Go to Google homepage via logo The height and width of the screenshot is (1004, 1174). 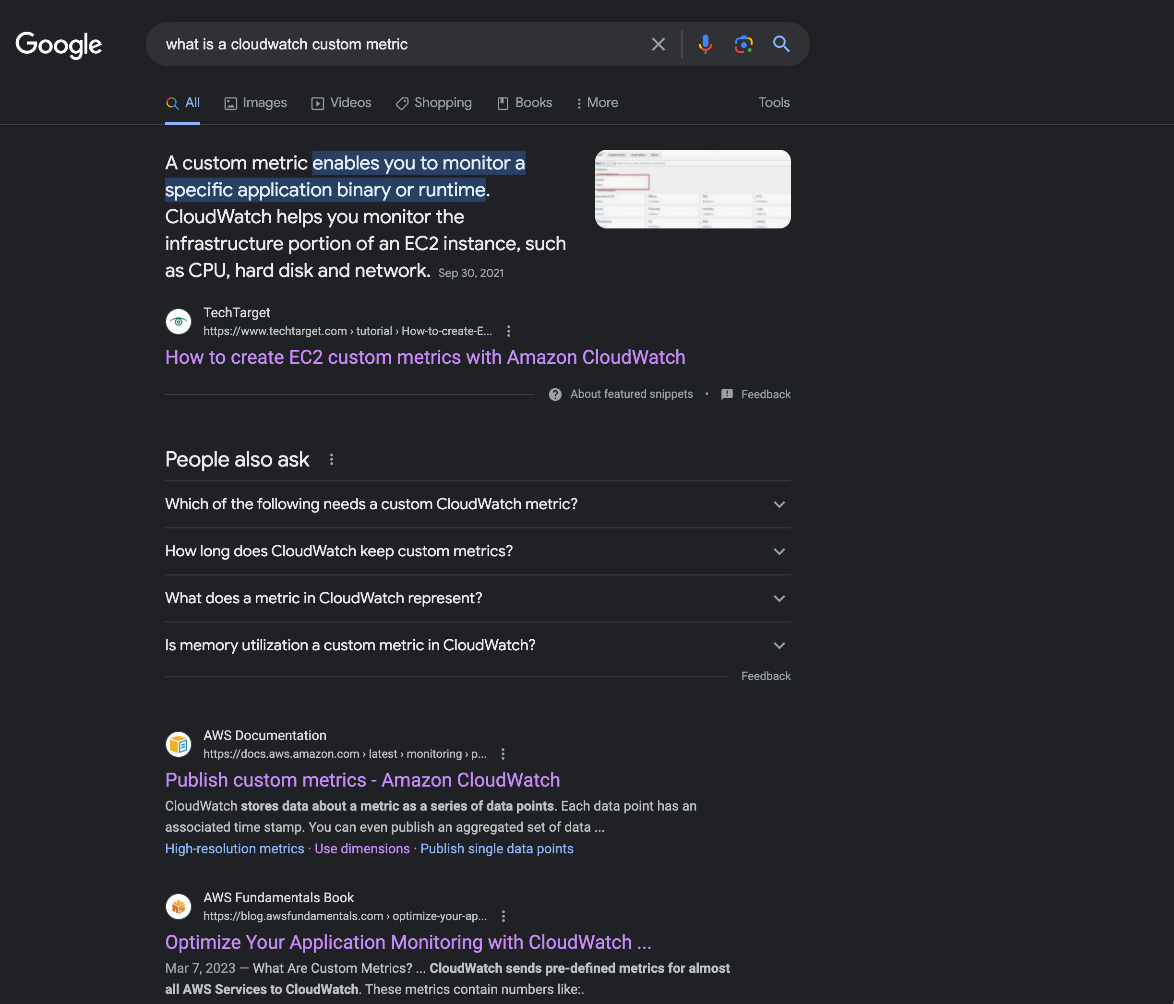[59, 45]
